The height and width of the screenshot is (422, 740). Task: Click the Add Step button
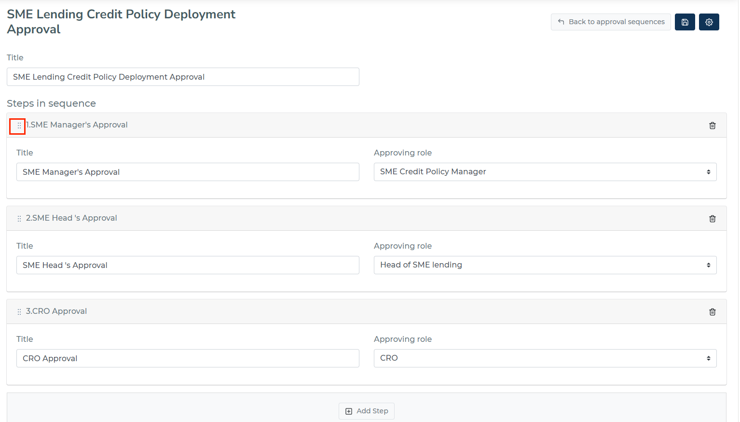[367, 411]
